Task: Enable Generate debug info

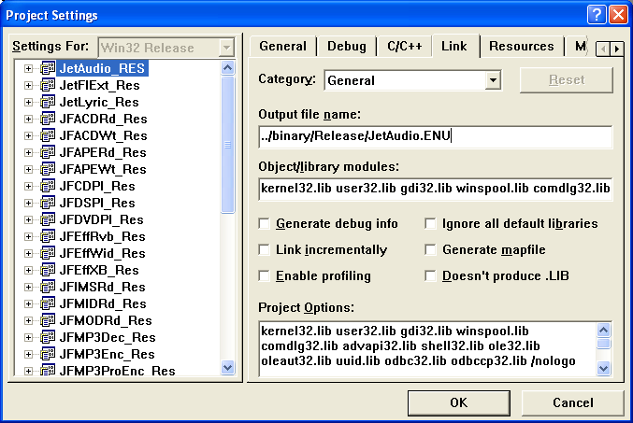Action: (264, 223)
